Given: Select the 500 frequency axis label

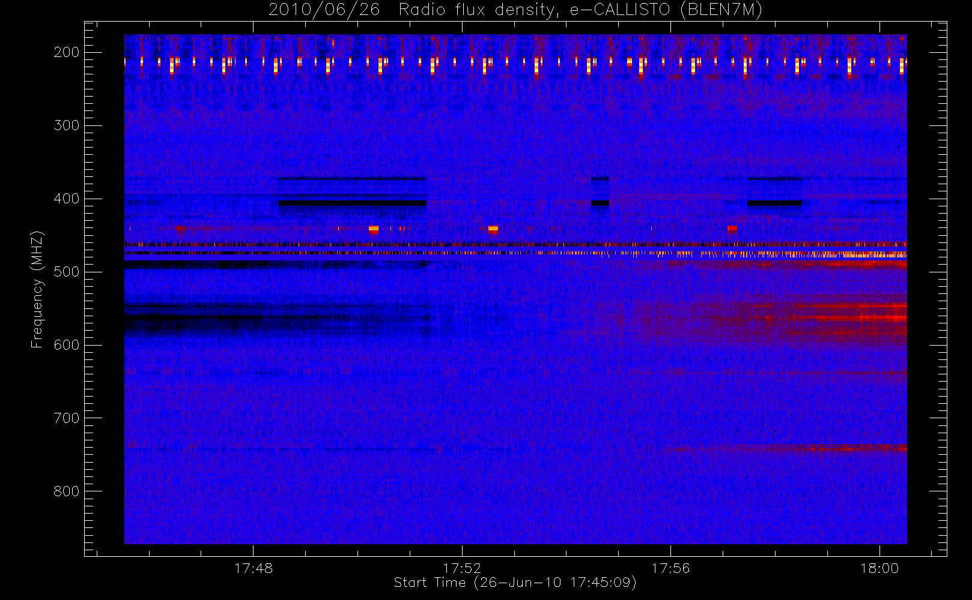Looking at the screenshot, I should coord(66,272).
